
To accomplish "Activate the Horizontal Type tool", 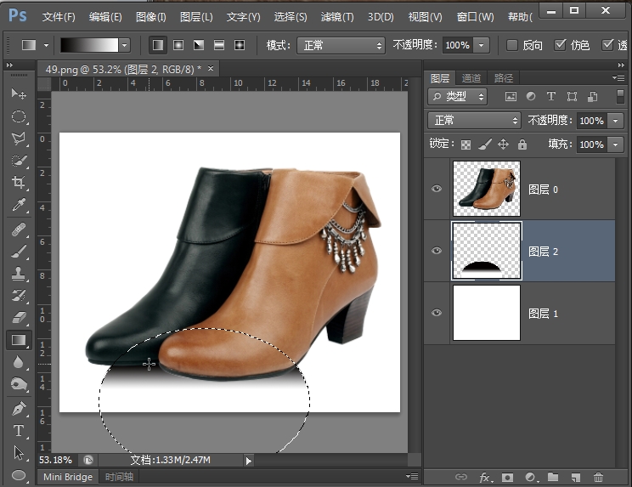I will click(18, 431).
